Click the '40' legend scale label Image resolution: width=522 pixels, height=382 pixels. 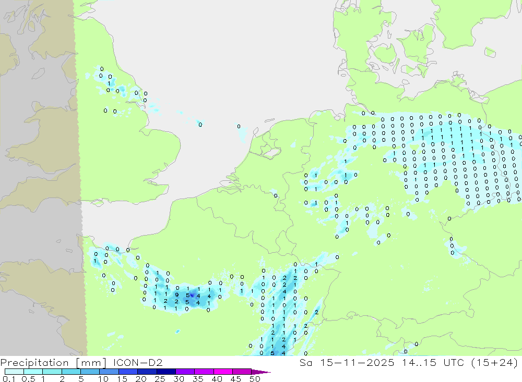217,379
